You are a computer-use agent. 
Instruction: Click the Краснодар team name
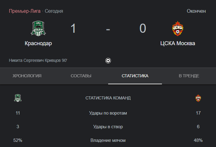pos(38,43)
